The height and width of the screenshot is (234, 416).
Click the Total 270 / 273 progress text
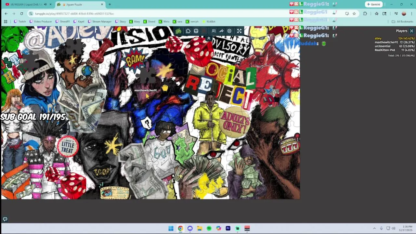[x=401, y=56]
